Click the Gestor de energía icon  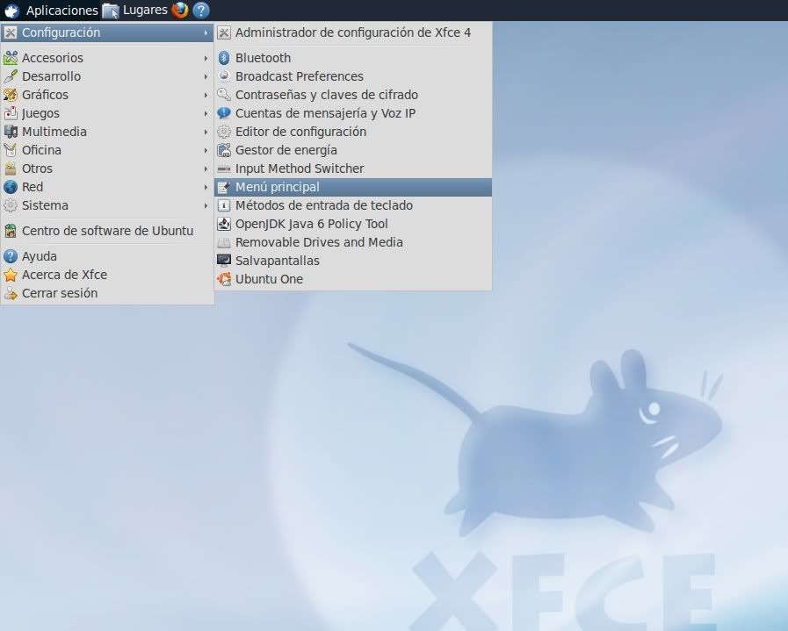pyautogui.click(x=224, y=150)
